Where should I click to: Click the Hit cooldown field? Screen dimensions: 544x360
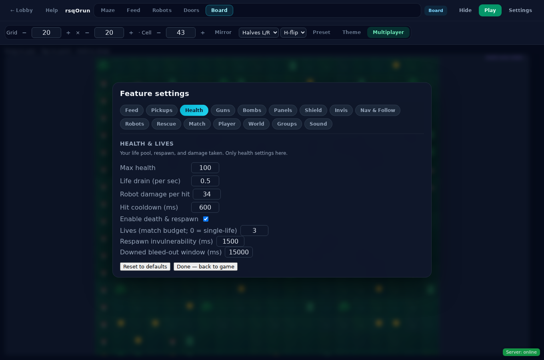pos(205,208)
